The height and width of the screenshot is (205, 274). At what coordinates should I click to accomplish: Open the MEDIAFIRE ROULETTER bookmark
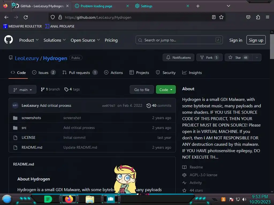[22, 26]
